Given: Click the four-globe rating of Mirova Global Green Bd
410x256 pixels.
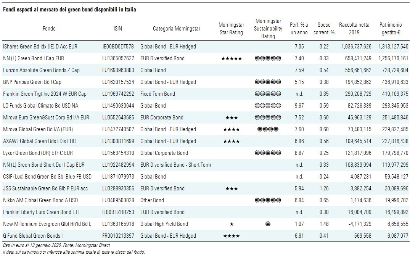Looking at the screenshot, I should coord(268,129).
